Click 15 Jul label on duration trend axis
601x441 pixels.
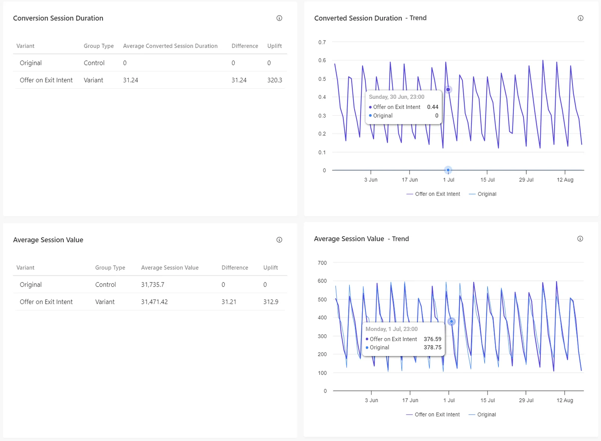pyautogui.click(x=488, y=180)
